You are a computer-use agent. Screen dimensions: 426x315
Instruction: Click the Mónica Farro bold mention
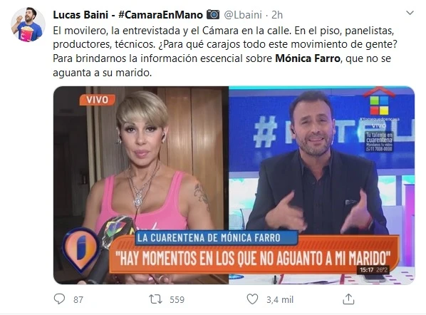(308, 58)
